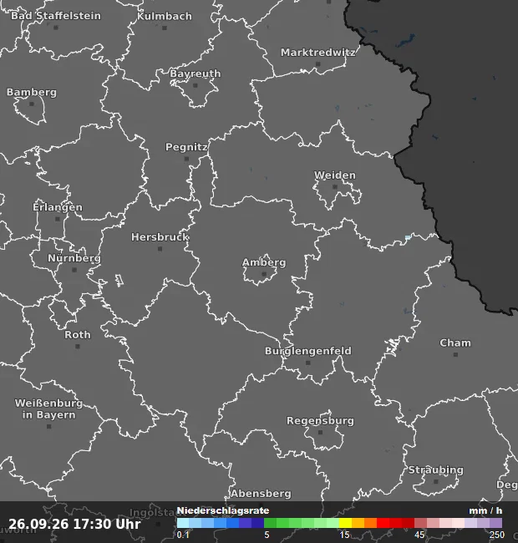The height and width of the screenshot is (543, 518).
Task: Click the light blue precipitation cell near border
Action: pyautogui.click(x=408, y=237)
